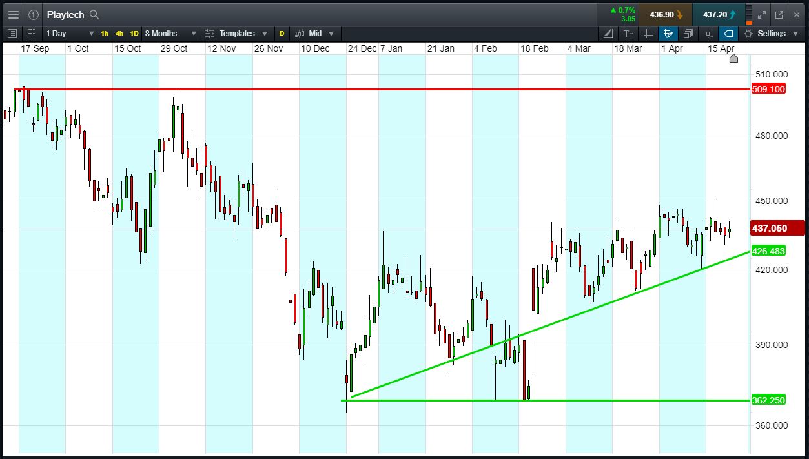Open the 1 Day interval dropdown
This screenshot has height=459, width=809.
coord(69,34)
